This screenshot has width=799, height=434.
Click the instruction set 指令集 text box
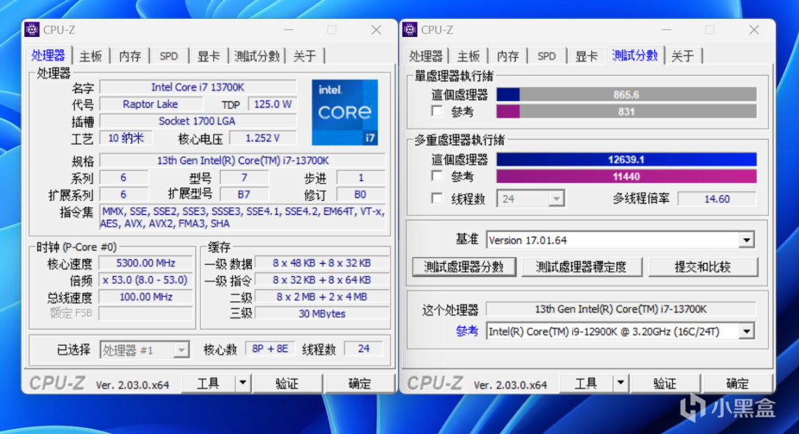(x=242, y=218)
